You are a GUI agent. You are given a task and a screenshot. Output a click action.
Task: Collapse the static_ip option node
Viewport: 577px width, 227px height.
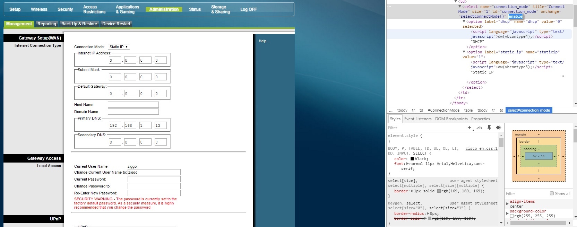tap(464, 52)
